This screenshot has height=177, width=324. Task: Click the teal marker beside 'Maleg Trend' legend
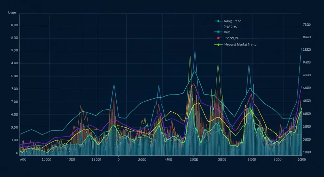[218, 21]
